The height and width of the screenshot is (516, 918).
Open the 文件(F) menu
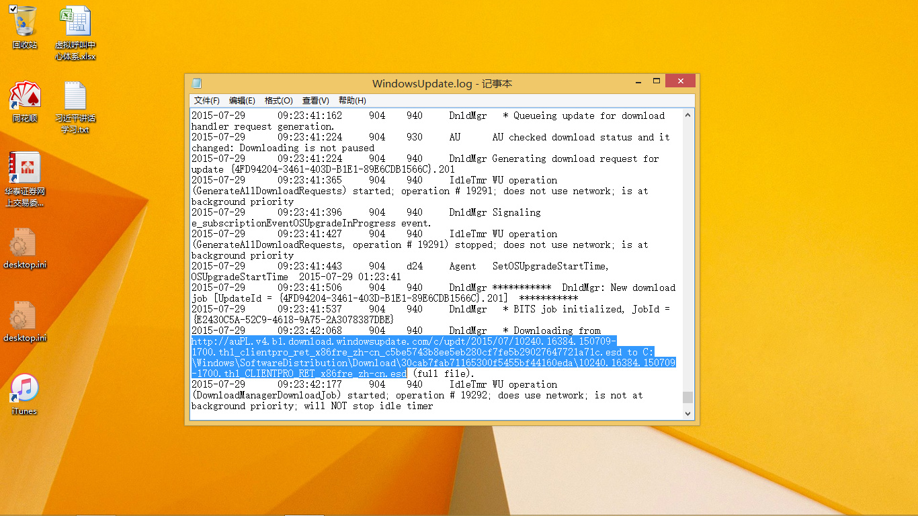tap(206, 101)
